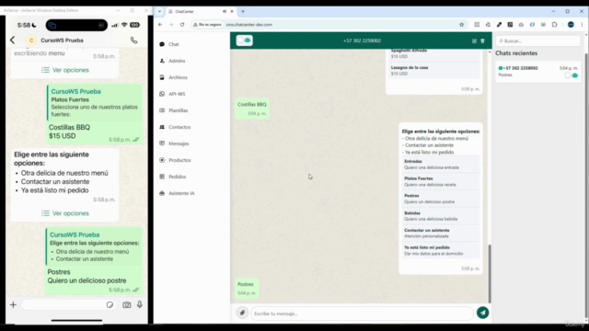This screenshot has width=589, height=331.
Task: Close the ChatCenter browser tab
Action: (x=232, y=12)
